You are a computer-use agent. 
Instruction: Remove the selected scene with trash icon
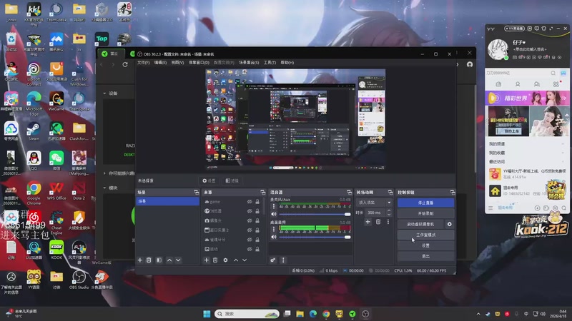point(149,260)
